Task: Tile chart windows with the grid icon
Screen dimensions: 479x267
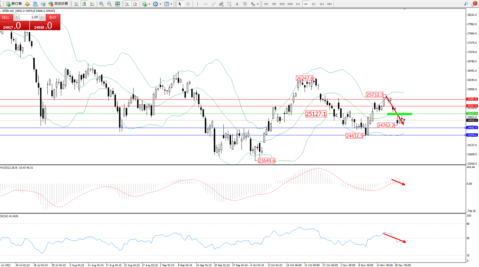Action: coord(117,4)
